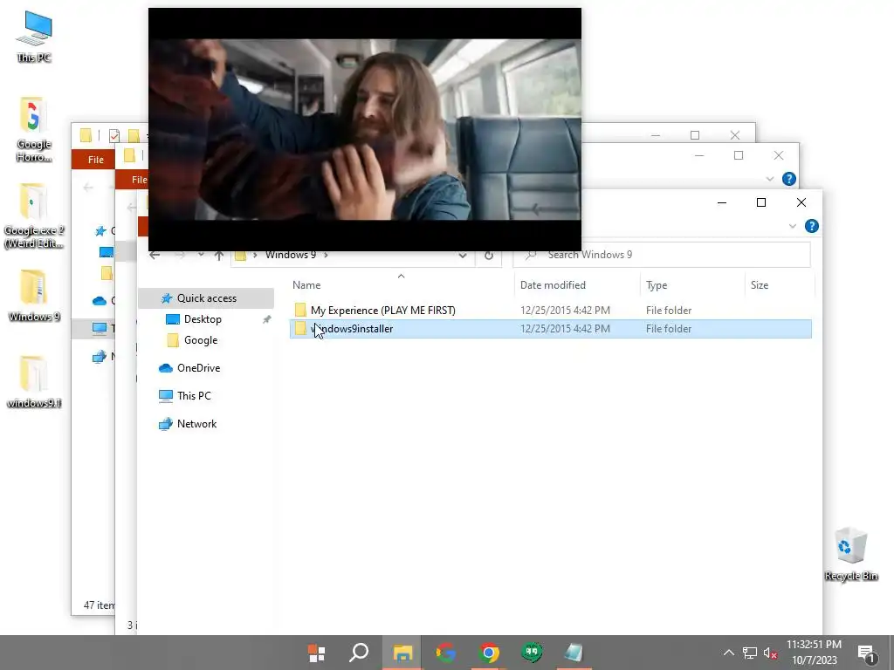The width and height of the screenshot is (894, 670).
Task: Select the windows9.1 desktop folder
Action: coord(34,382)
